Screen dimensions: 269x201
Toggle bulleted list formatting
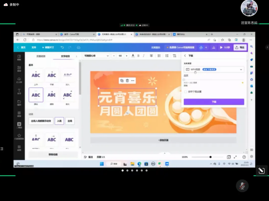159,56
